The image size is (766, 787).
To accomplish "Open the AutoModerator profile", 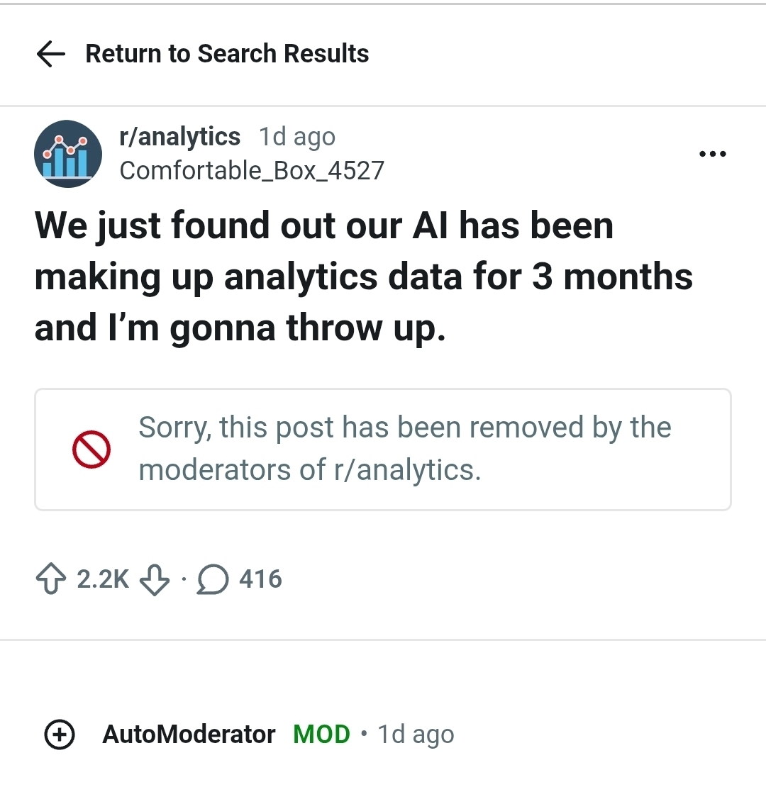I will [x=189, y=735].
